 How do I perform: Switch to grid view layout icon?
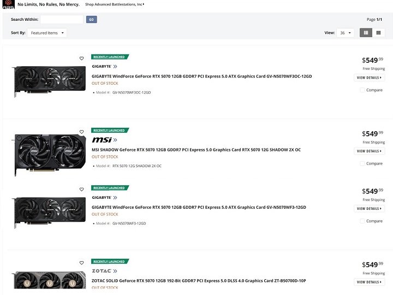(x=378, y=33)
